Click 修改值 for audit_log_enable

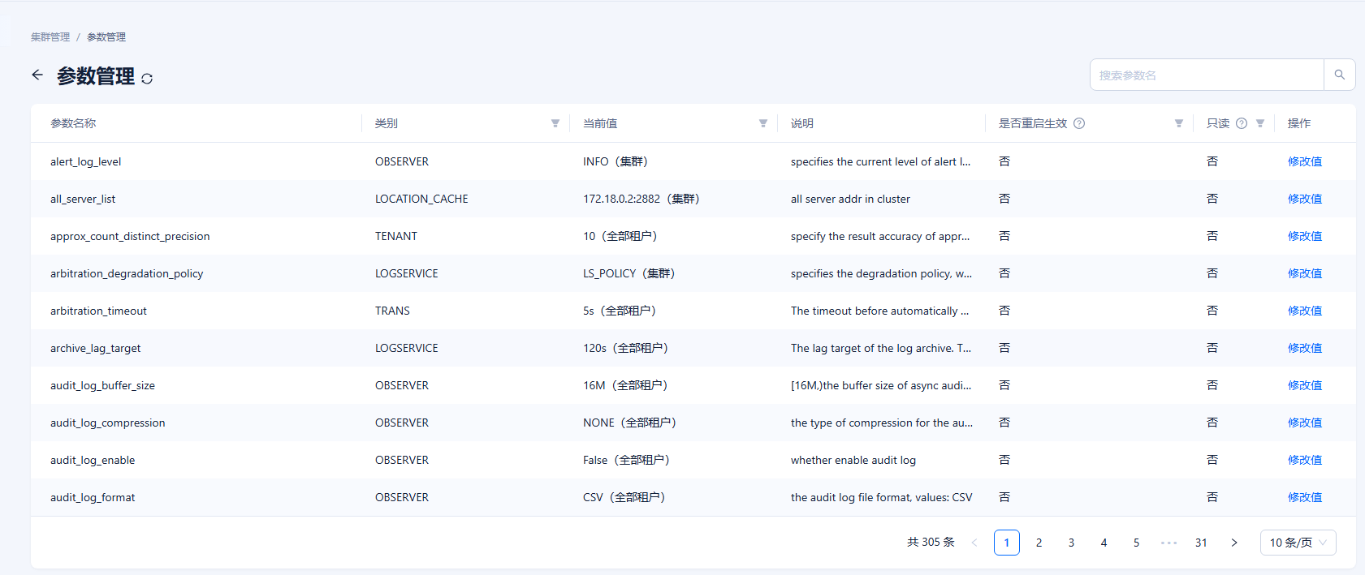1304,460
